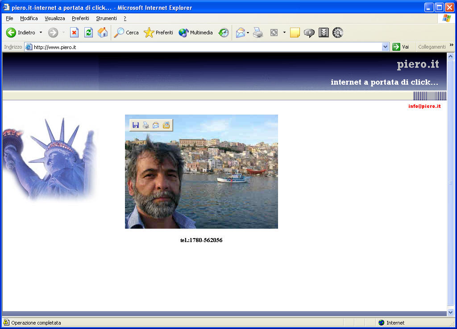457x329 pixels.
Task: Click the 'Operazione completata' status text
Action: tap(36, 323)
